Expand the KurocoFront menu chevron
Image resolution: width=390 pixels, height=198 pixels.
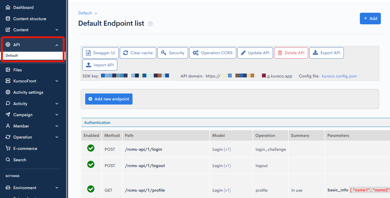click(57, 81)
